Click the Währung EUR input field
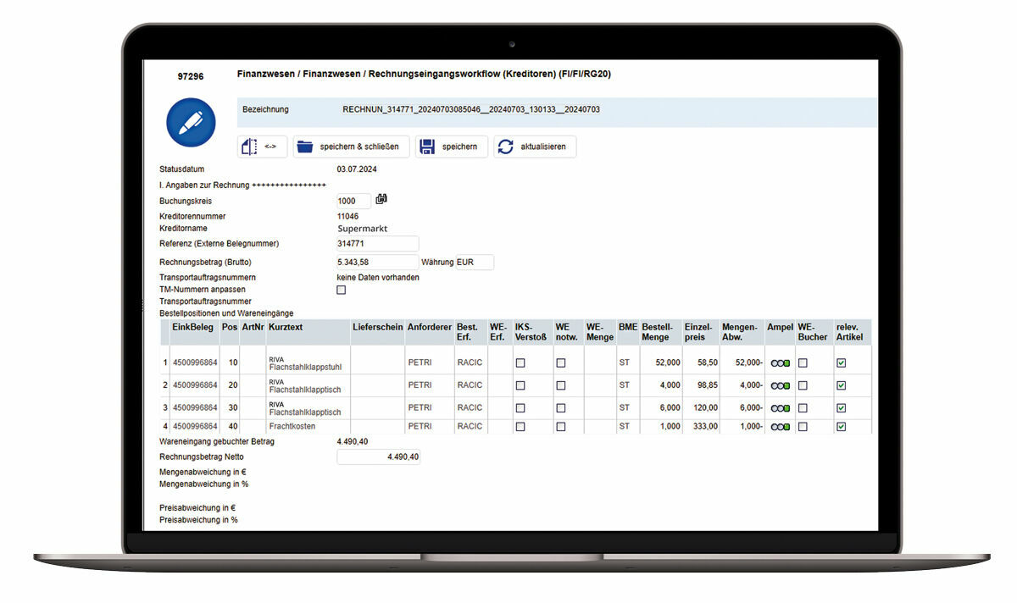 tap(475, 263)
